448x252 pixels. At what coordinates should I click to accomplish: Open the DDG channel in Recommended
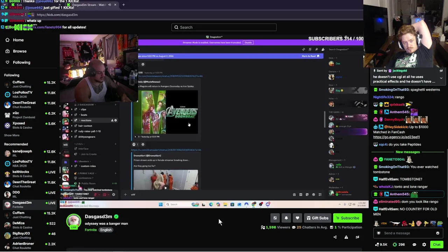click(x=30, y=194)
